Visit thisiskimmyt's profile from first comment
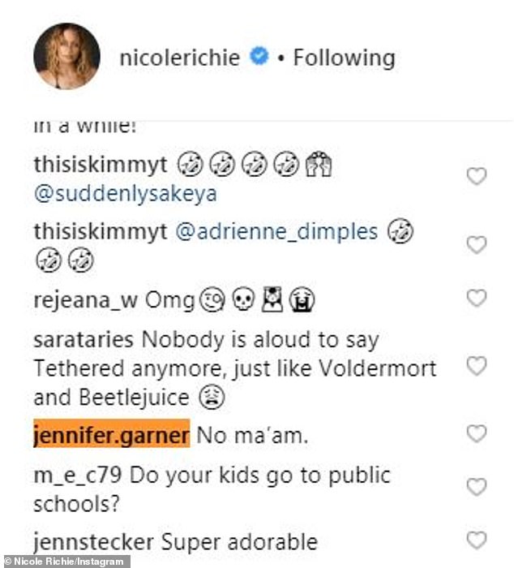The image size is (514, 568). tap(101, 165)
